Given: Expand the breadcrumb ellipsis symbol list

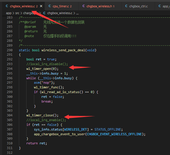Looking at the screenshot, I should point(77,13).
